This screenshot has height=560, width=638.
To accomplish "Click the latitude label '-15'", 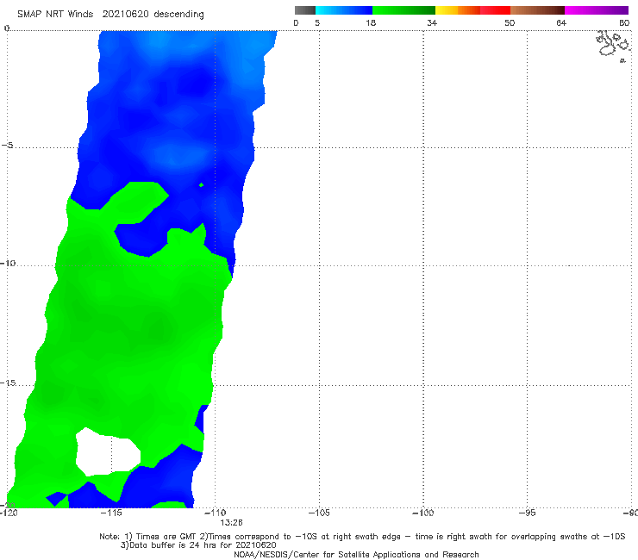I will pyautogui.click(x=8, y=383).
